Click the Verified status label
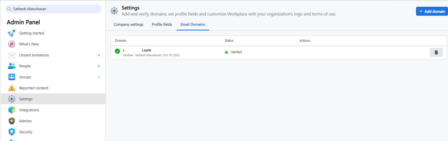The image size is (448, 141). point(236,52)
